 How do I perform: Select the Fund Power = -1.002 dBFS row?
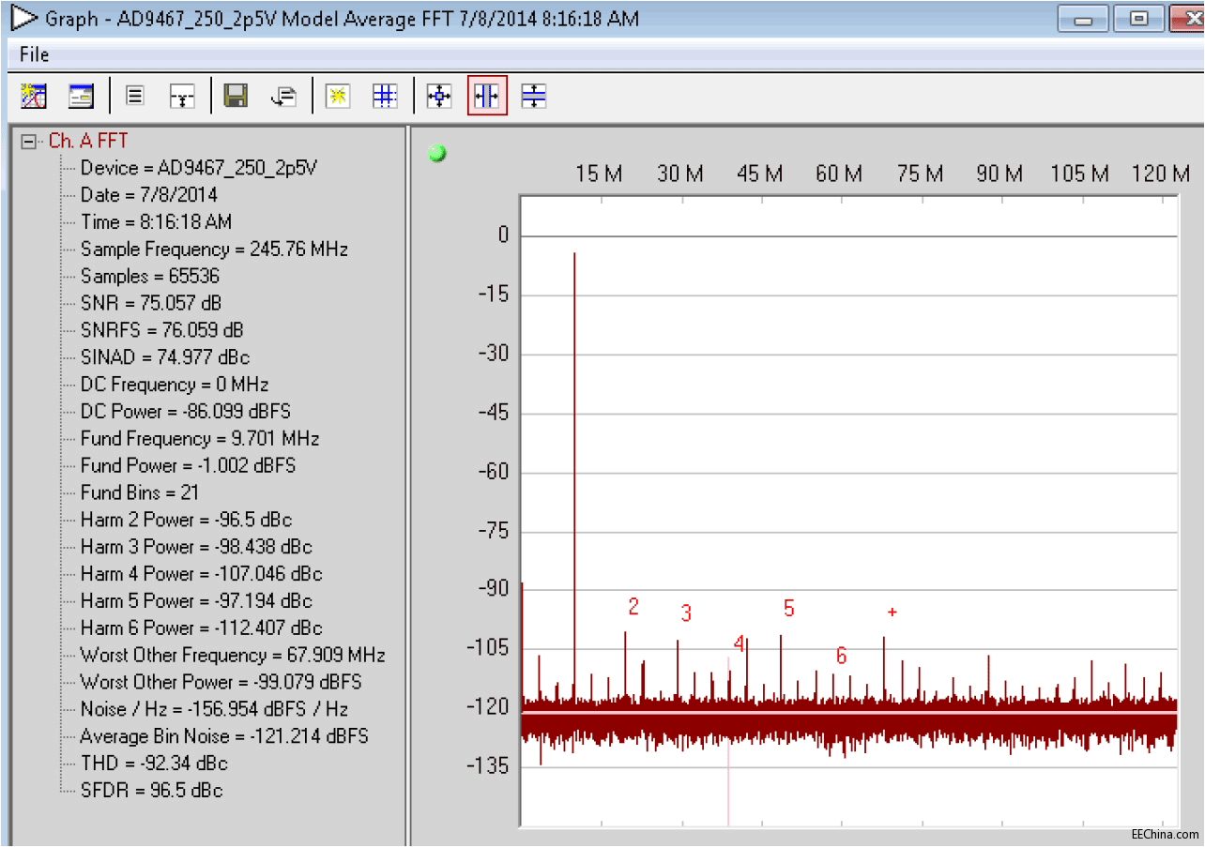tap(189, 466)
